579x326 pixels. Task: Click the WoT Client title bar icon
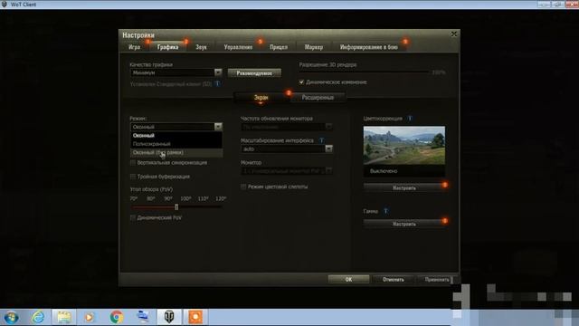(x=5, y=5)
